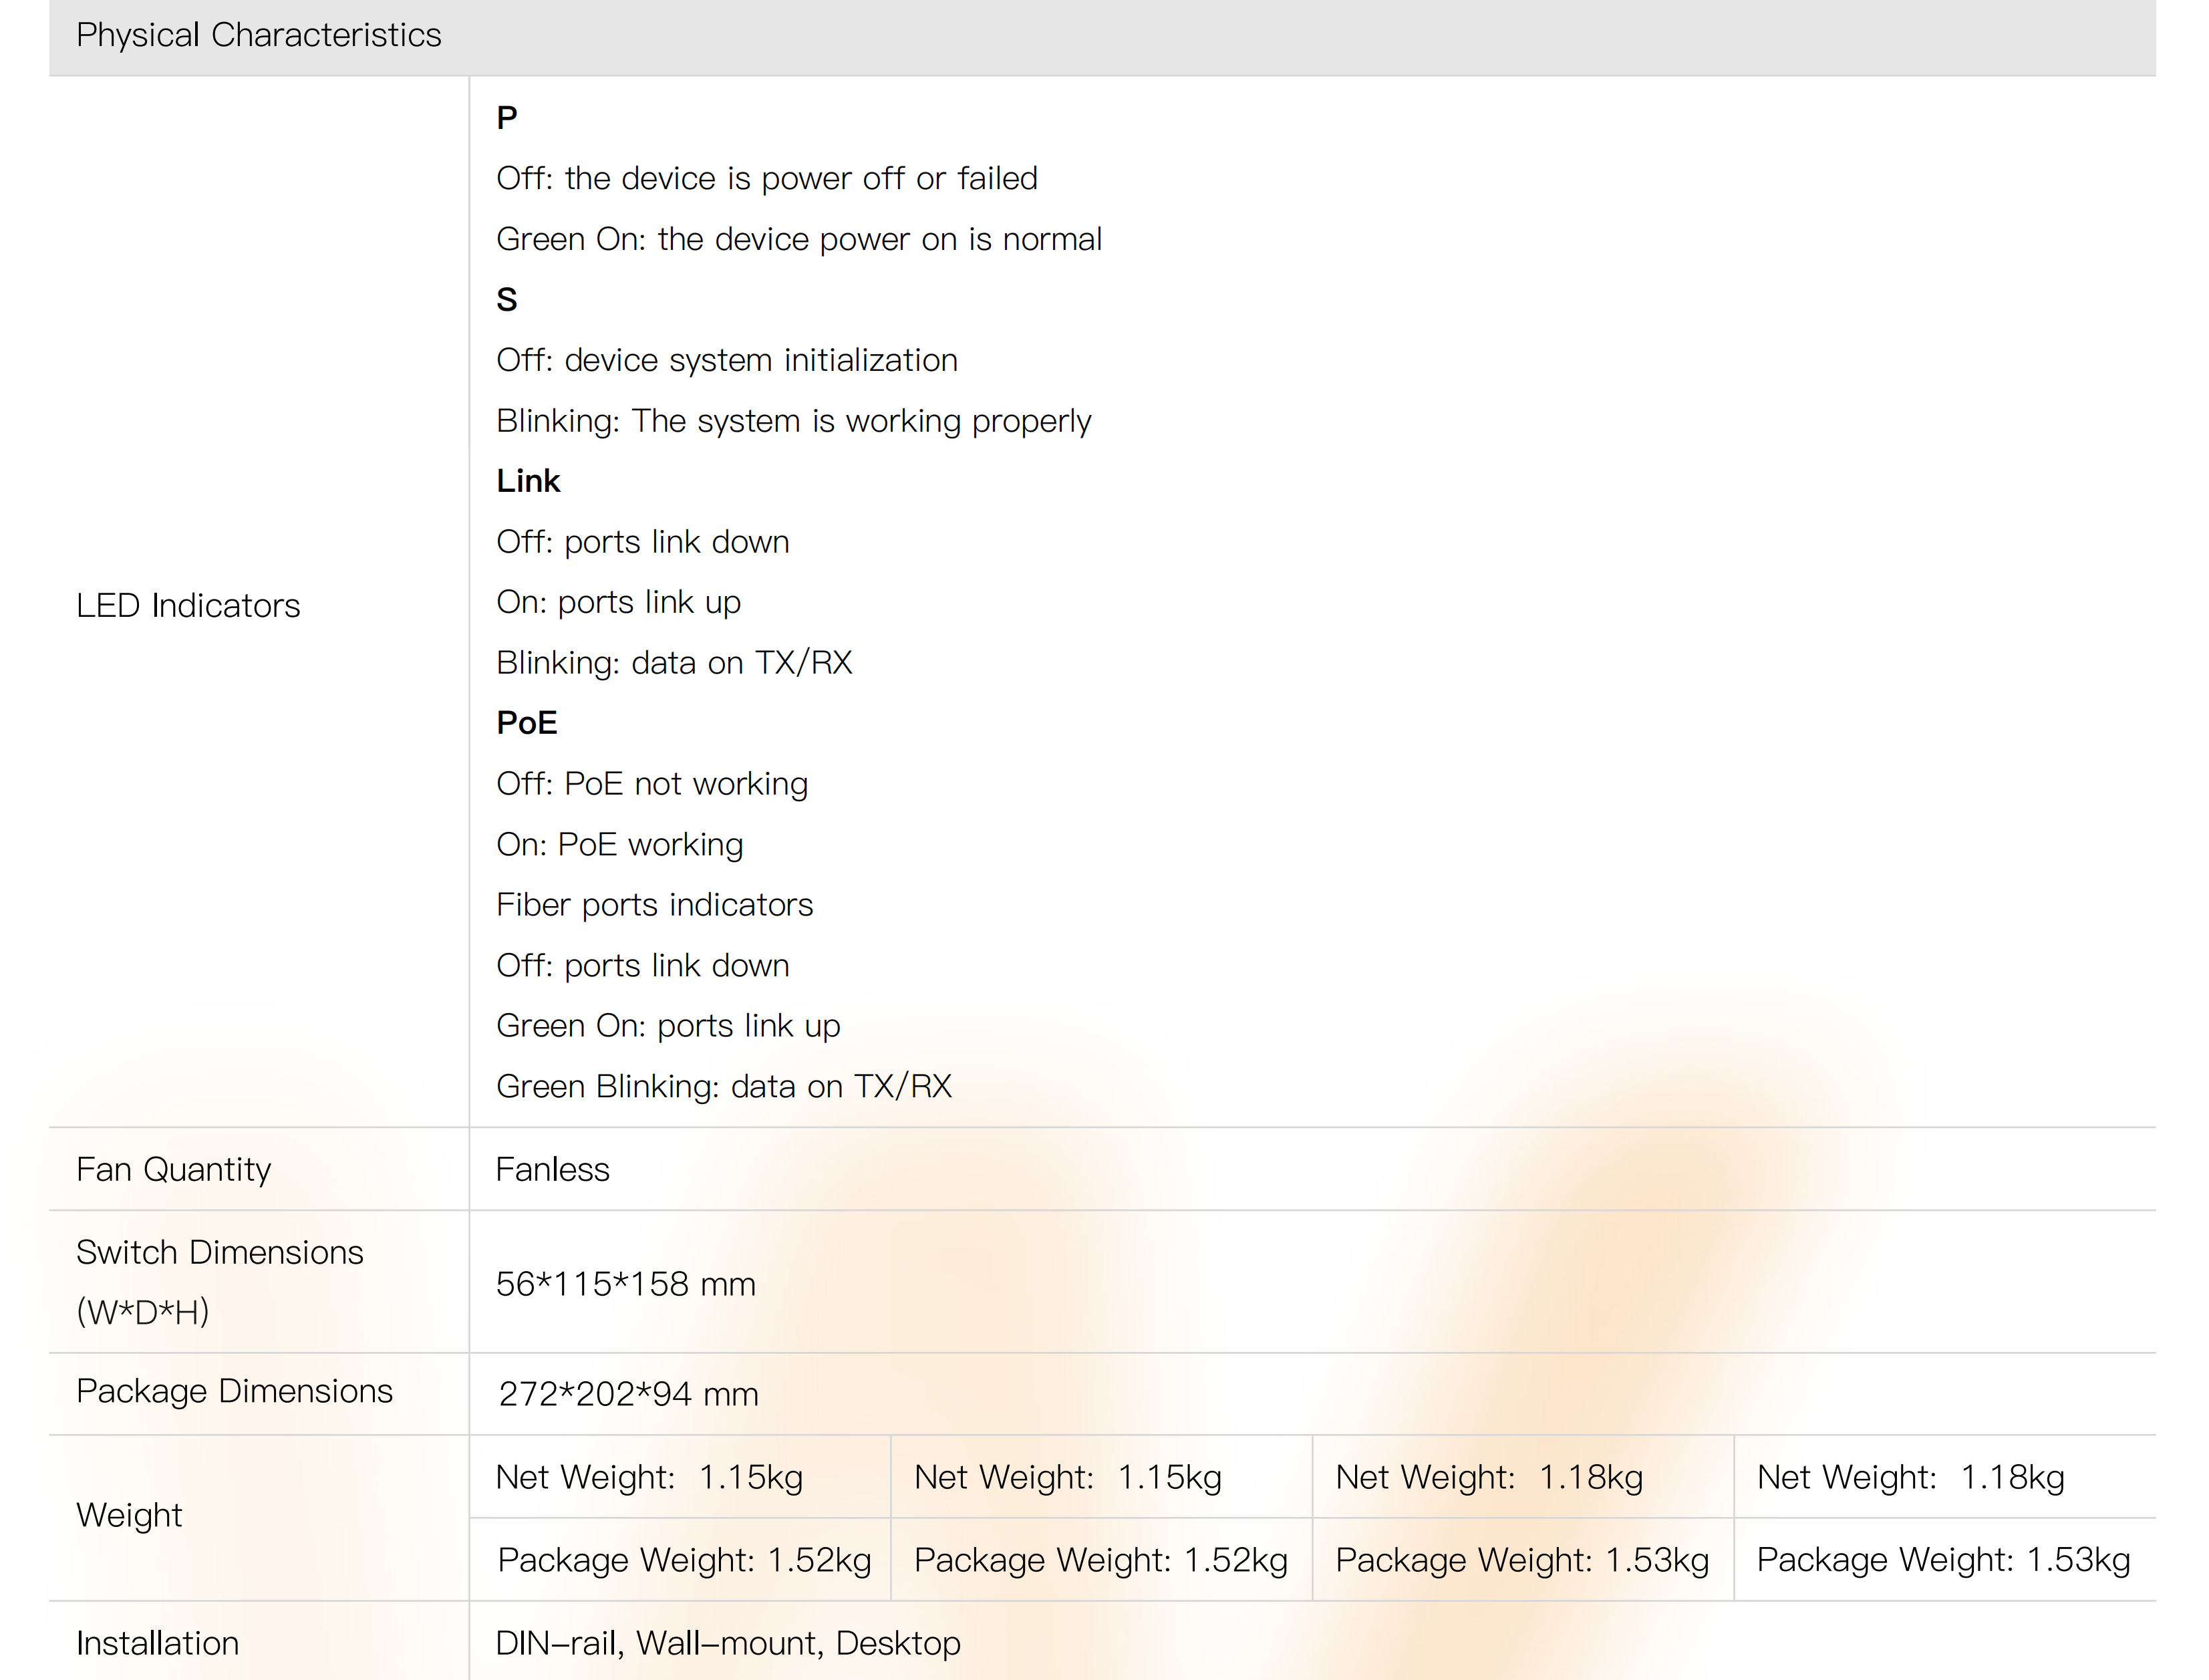Image resolution: width=2209 pixels, height=1680 pixels.
Task: Click the Fanless value cell
Action: (552, 1170)
